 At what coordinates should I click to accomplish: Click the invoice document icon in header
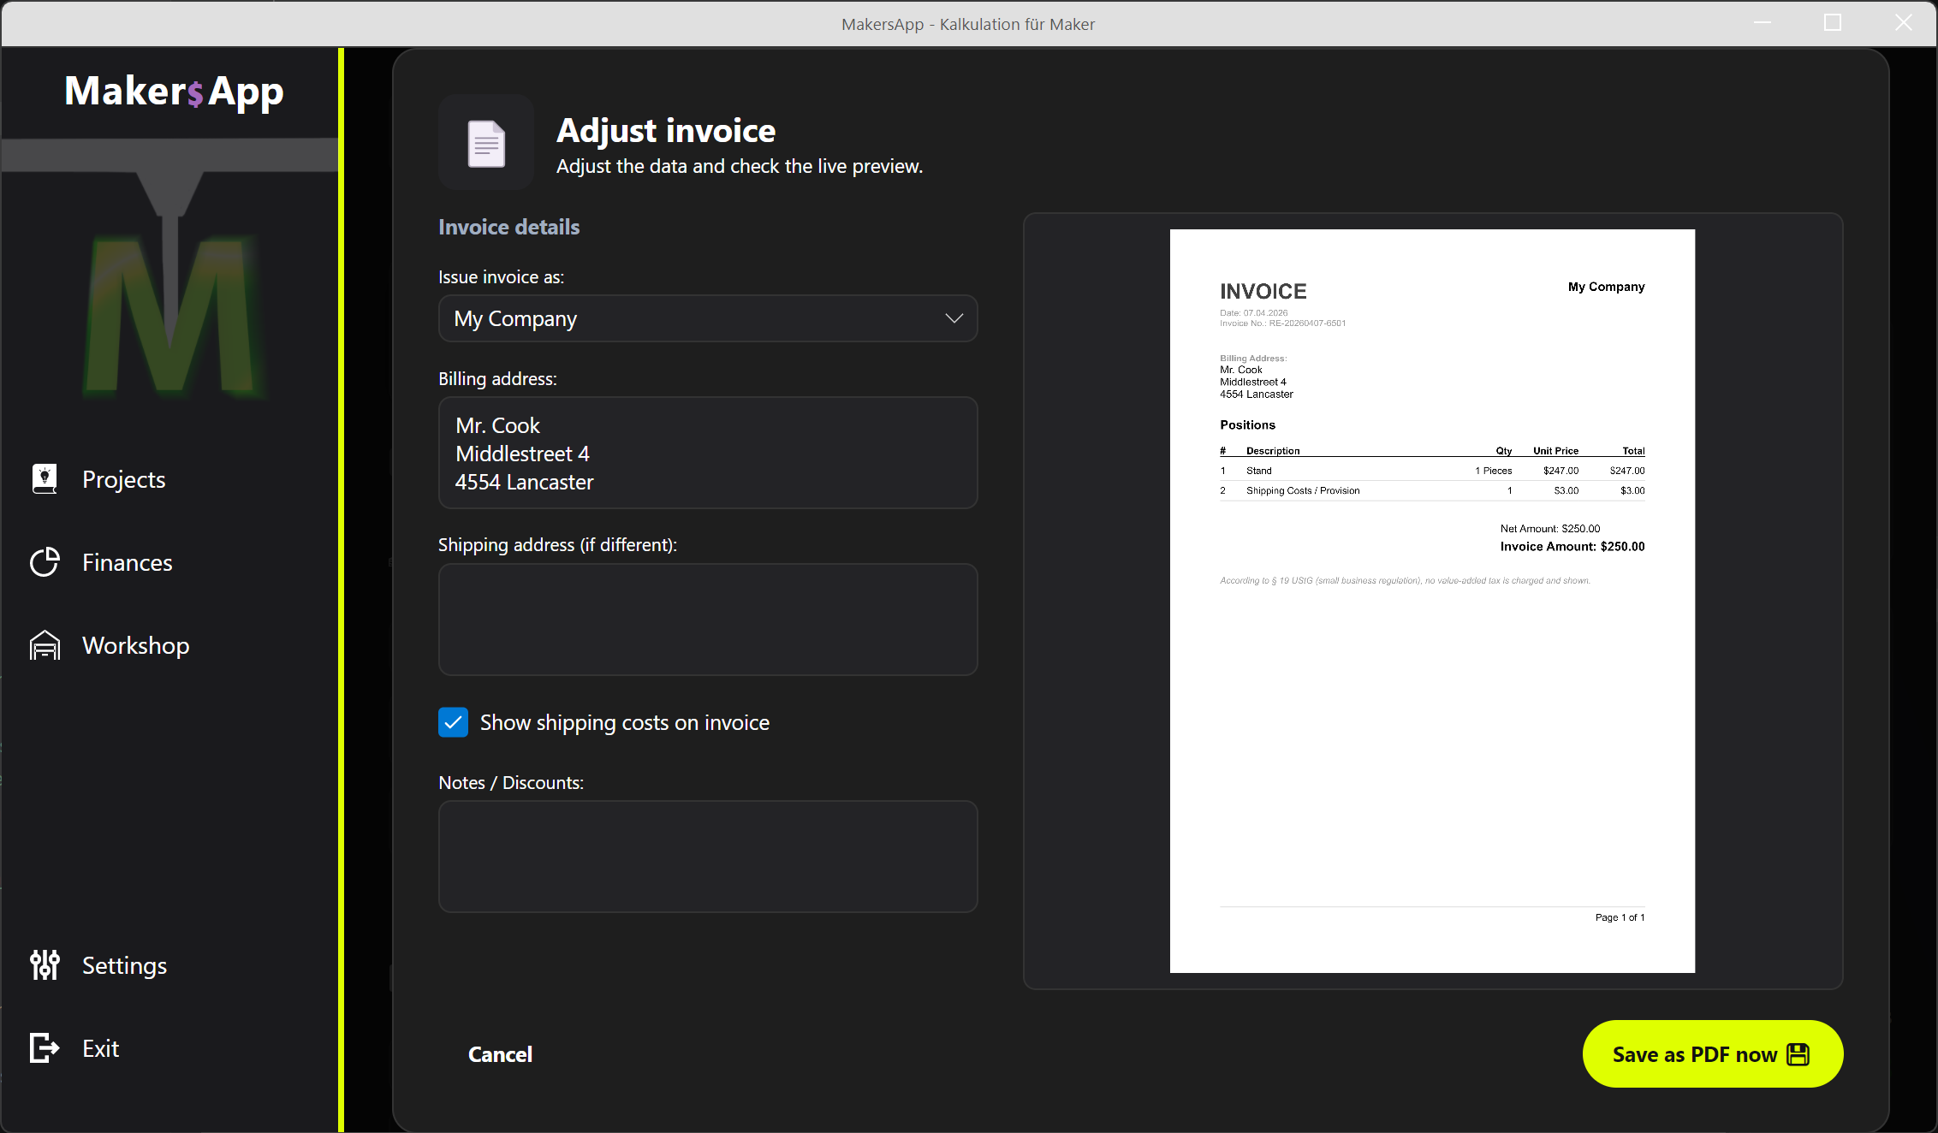486,143
